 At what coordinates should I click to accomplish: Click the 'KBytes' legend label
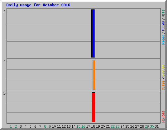[163, 117]
